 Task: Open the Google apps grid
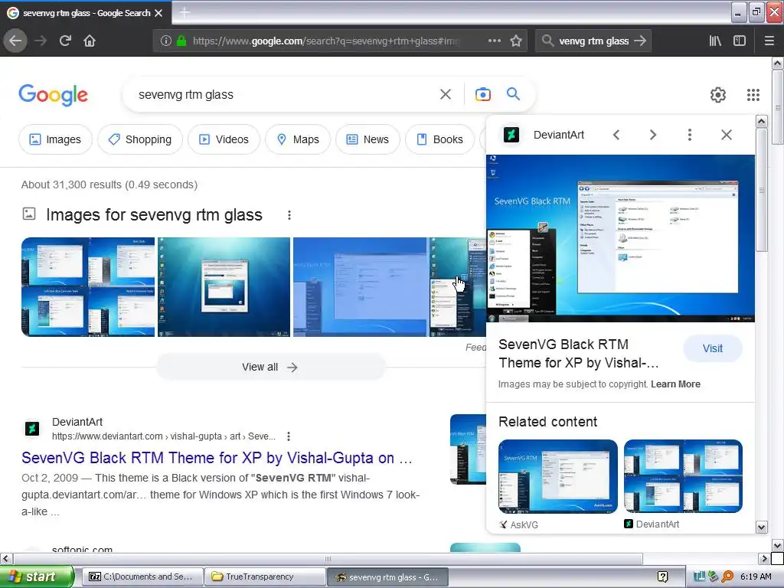(753, 95)
